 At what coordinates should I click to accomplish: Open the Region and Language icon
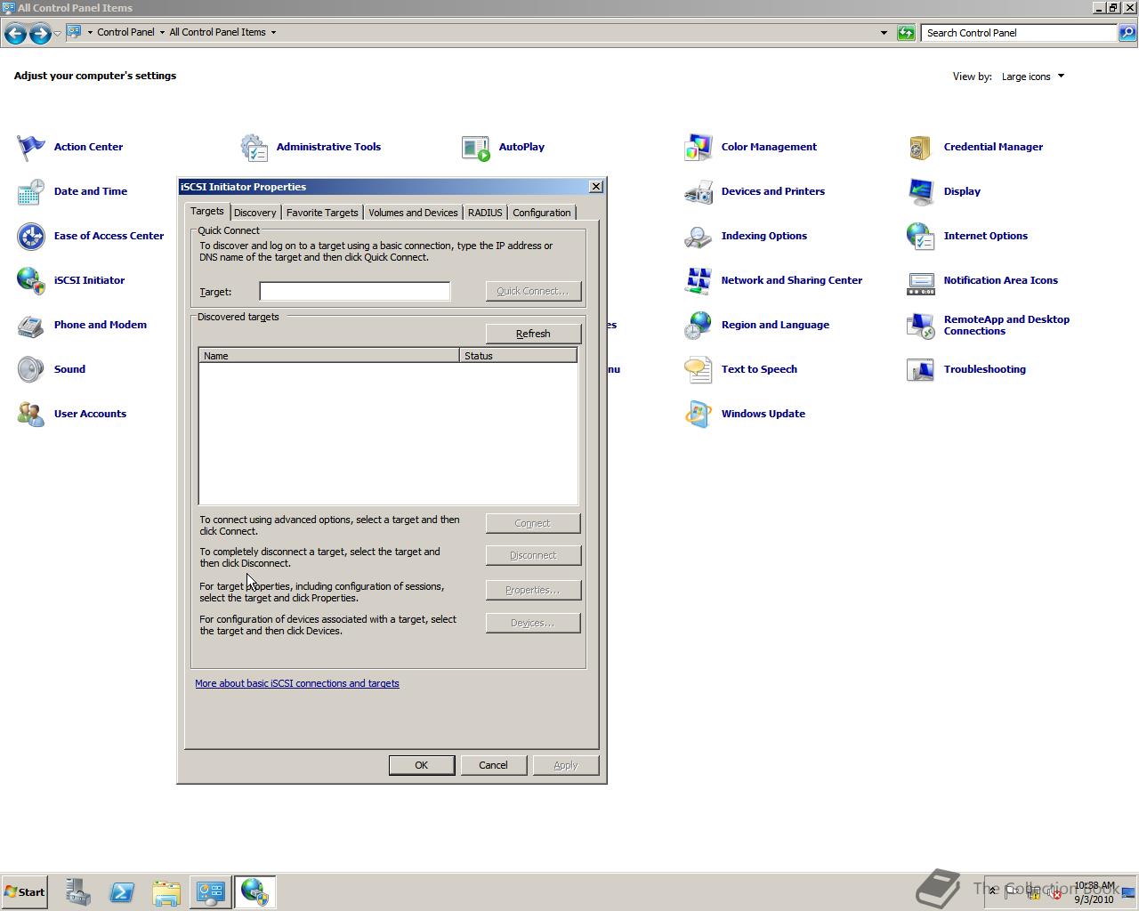tap(699, 325)
